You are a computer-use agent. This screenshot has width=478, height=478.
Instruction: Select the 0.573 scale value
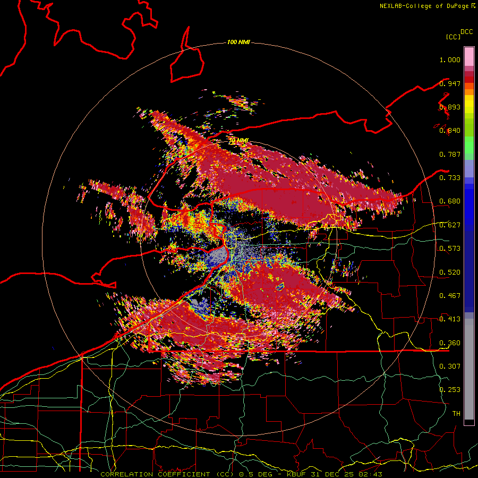450,249
